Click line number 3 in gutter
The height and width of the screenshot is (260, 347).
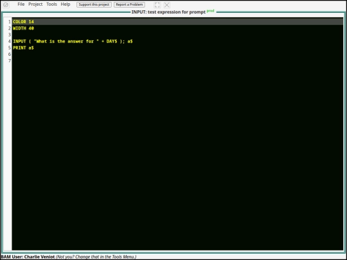pos(10,35)
